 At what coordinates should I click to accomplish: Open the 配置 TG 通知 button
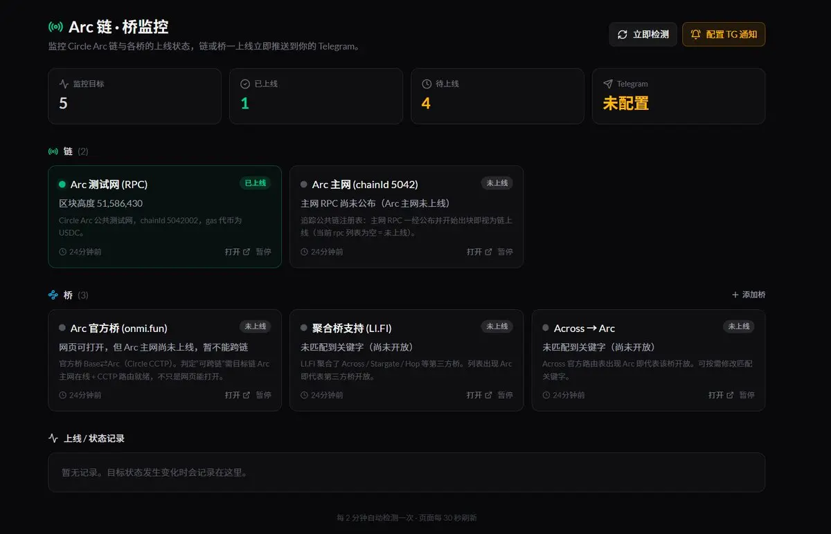(724, 35)
